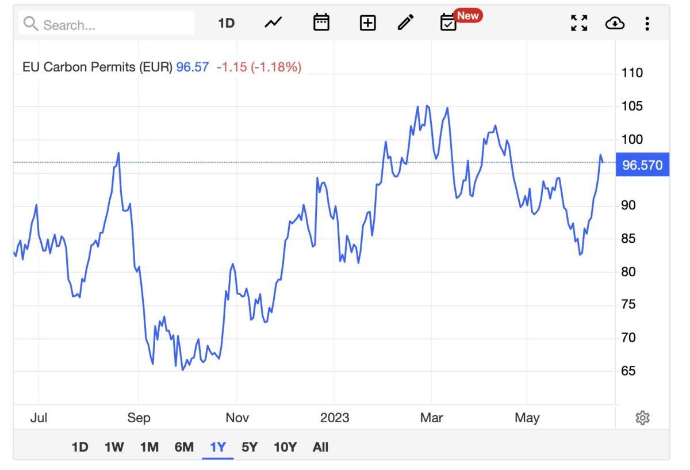The width and height of the screenshot is (690, 470).
Task: Download data with the cloud icon
Action: click(x=615, y=23)
